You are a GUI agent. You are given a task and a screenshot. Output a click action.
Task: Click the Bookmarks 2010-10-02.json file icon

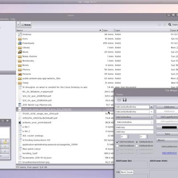(20, 158)
